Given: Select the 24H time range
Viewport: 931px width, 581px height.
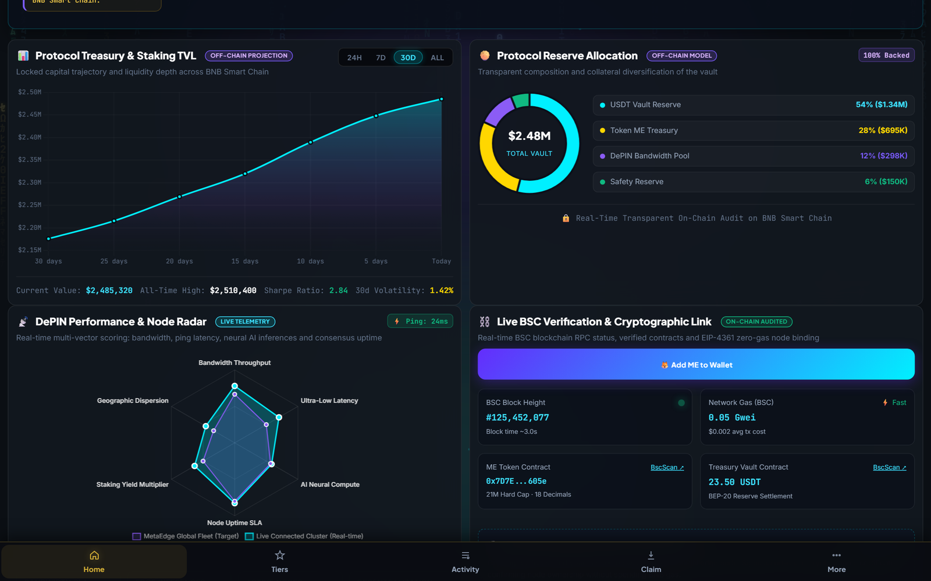Looking at the screenshot, I should click(354, 58).
